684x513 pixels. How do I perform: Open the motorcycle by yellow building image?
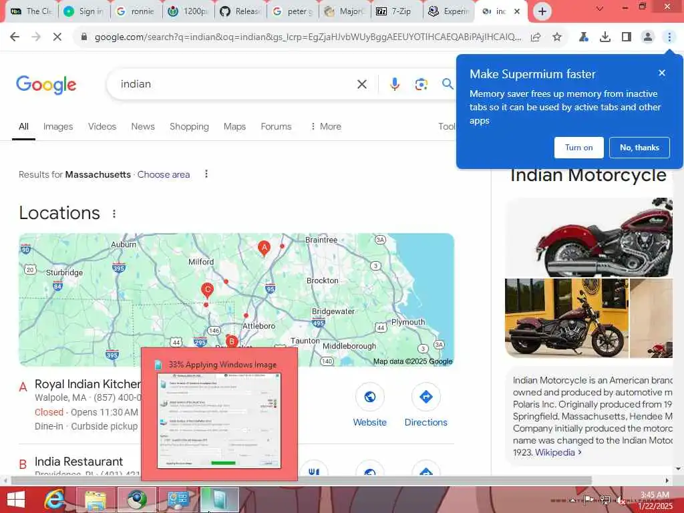[566, 319]
